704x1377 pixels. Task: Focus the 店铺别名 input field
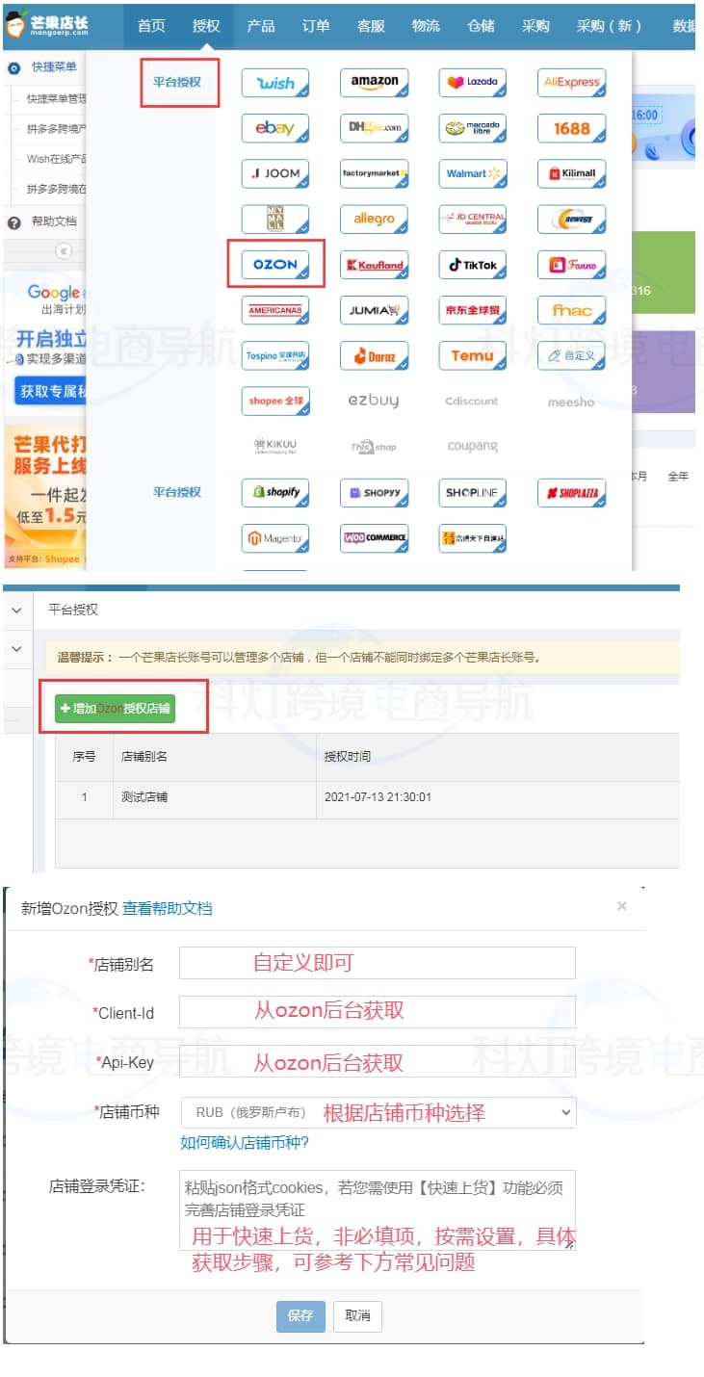point(378,962)
